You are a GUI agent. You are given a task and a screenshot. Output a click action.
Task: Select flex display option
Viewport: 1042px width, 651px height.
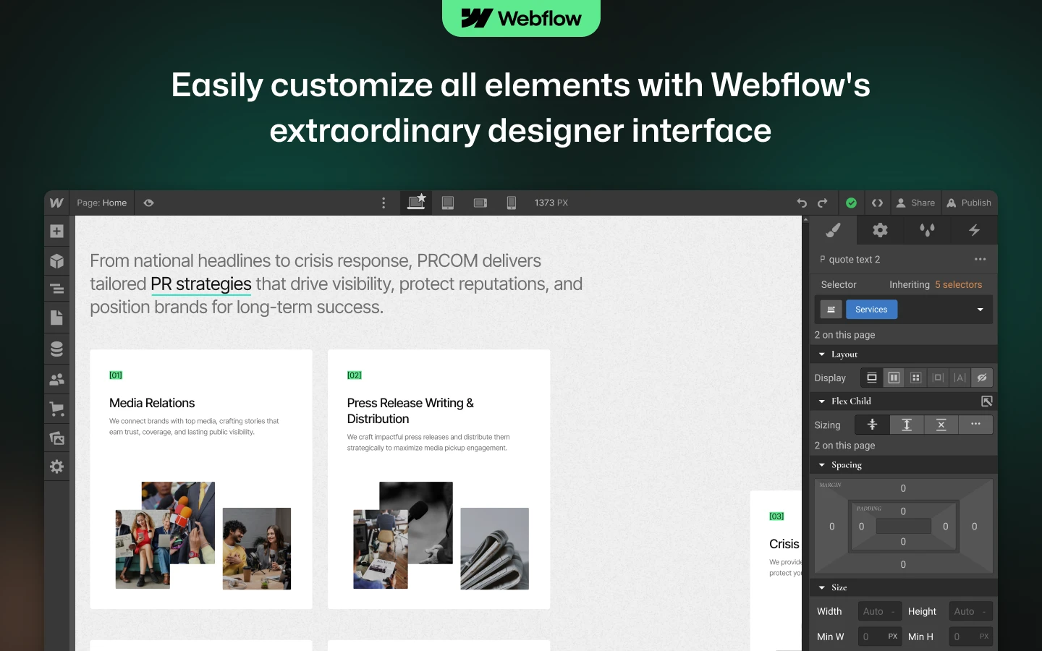(x=894, y=378)
